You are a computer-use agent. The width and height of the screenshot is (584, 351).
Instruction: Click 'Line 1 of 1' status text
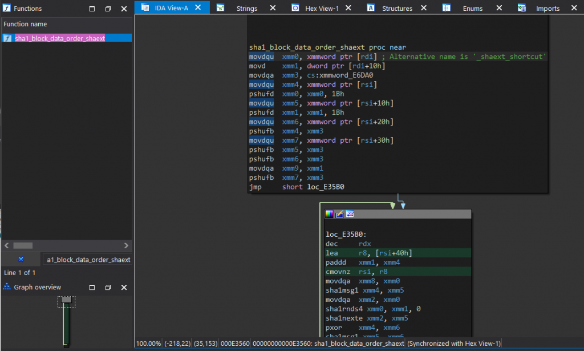pyautogui.click(x=20, y=272)
